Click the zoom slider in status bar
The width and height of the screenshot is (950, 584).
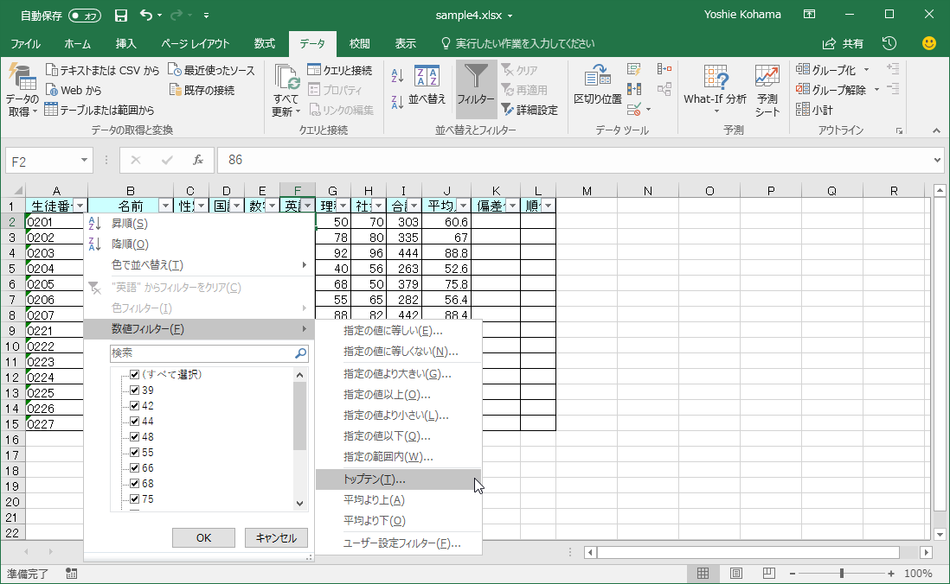click(x=842, y=574)
